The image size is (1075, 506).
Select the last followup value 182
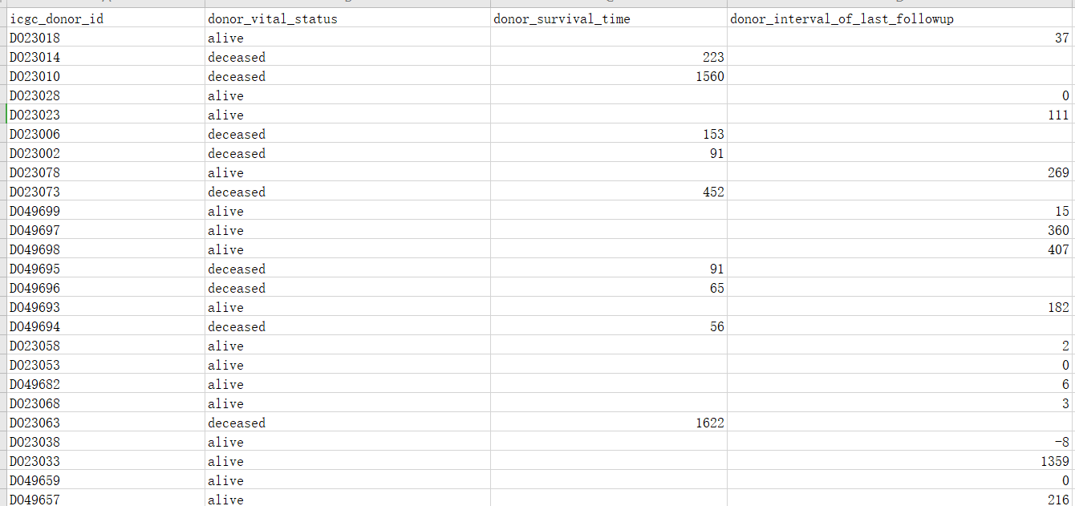pyautogui.click(x=901, y=307)
